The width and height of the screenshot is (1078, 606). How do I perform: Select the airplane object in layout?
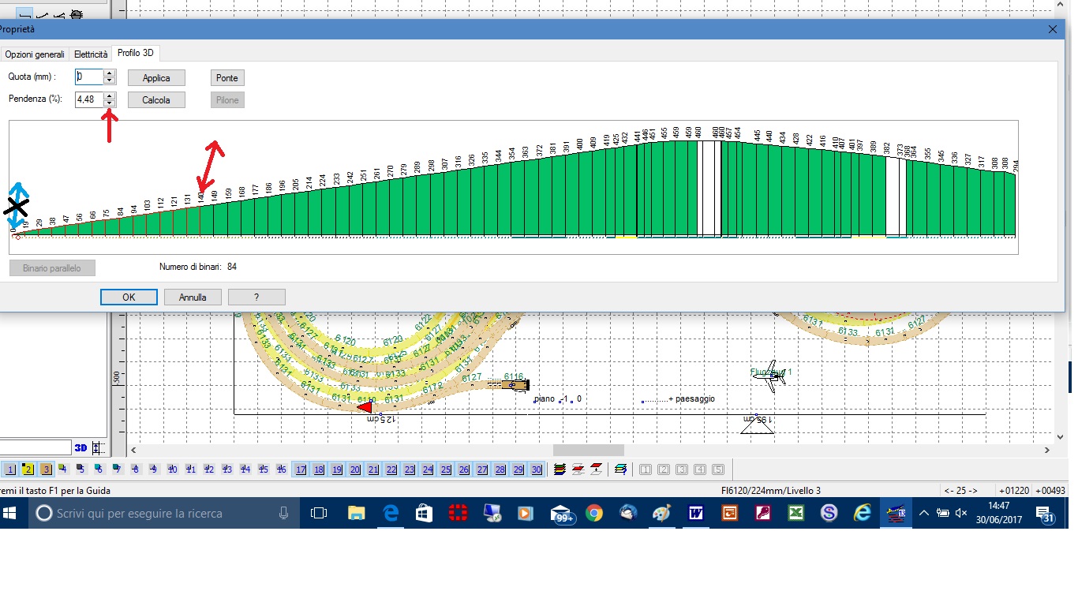[769, 376]
